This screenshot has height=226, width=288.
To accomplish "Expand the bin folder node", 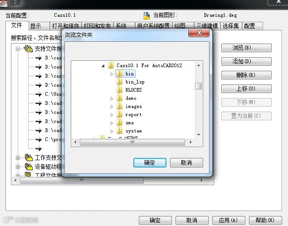I will (x=112, y=74).
